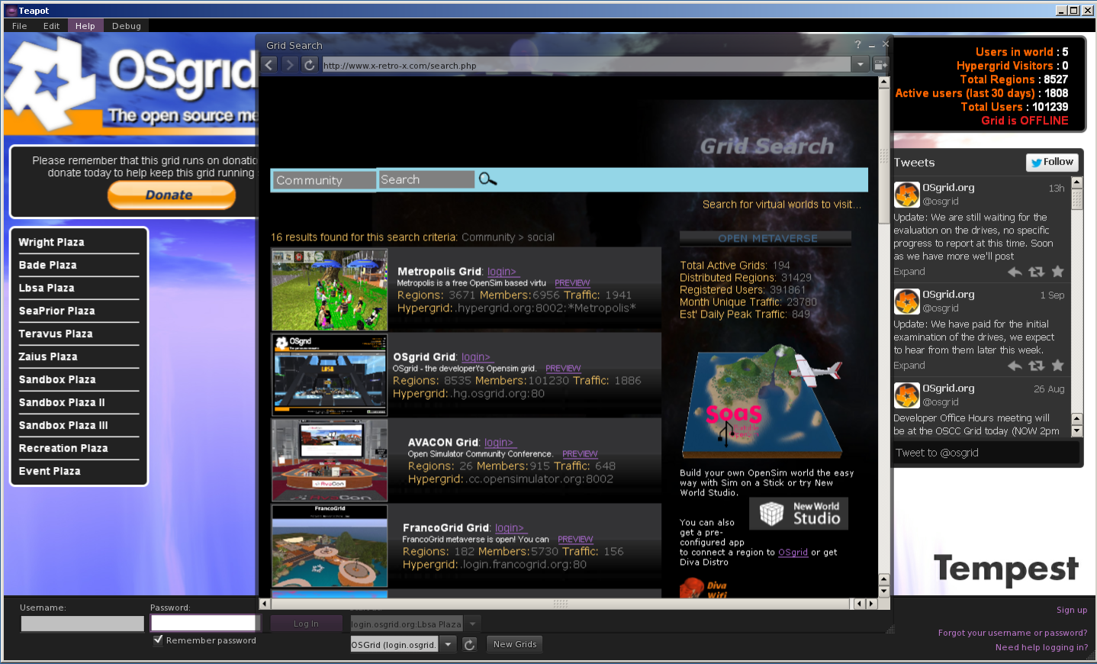Retweet the 13h OSgrid tweet
Image resolution: width=1097 pixels, height=664 pixels.
(x=1036, y=272)
